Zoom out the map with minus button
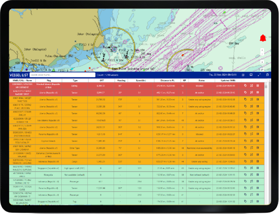 [x=263, y=54]
